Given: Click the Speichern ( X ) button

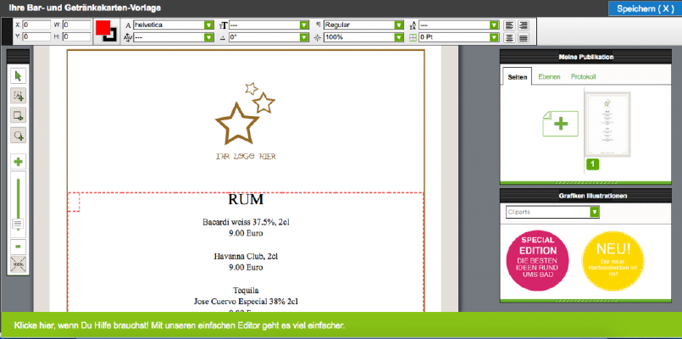Looking at the screenshot, I should (645, 8).
